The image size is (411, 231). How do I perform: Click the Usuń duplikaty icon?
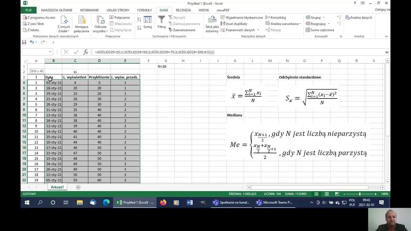click(223, 24)
